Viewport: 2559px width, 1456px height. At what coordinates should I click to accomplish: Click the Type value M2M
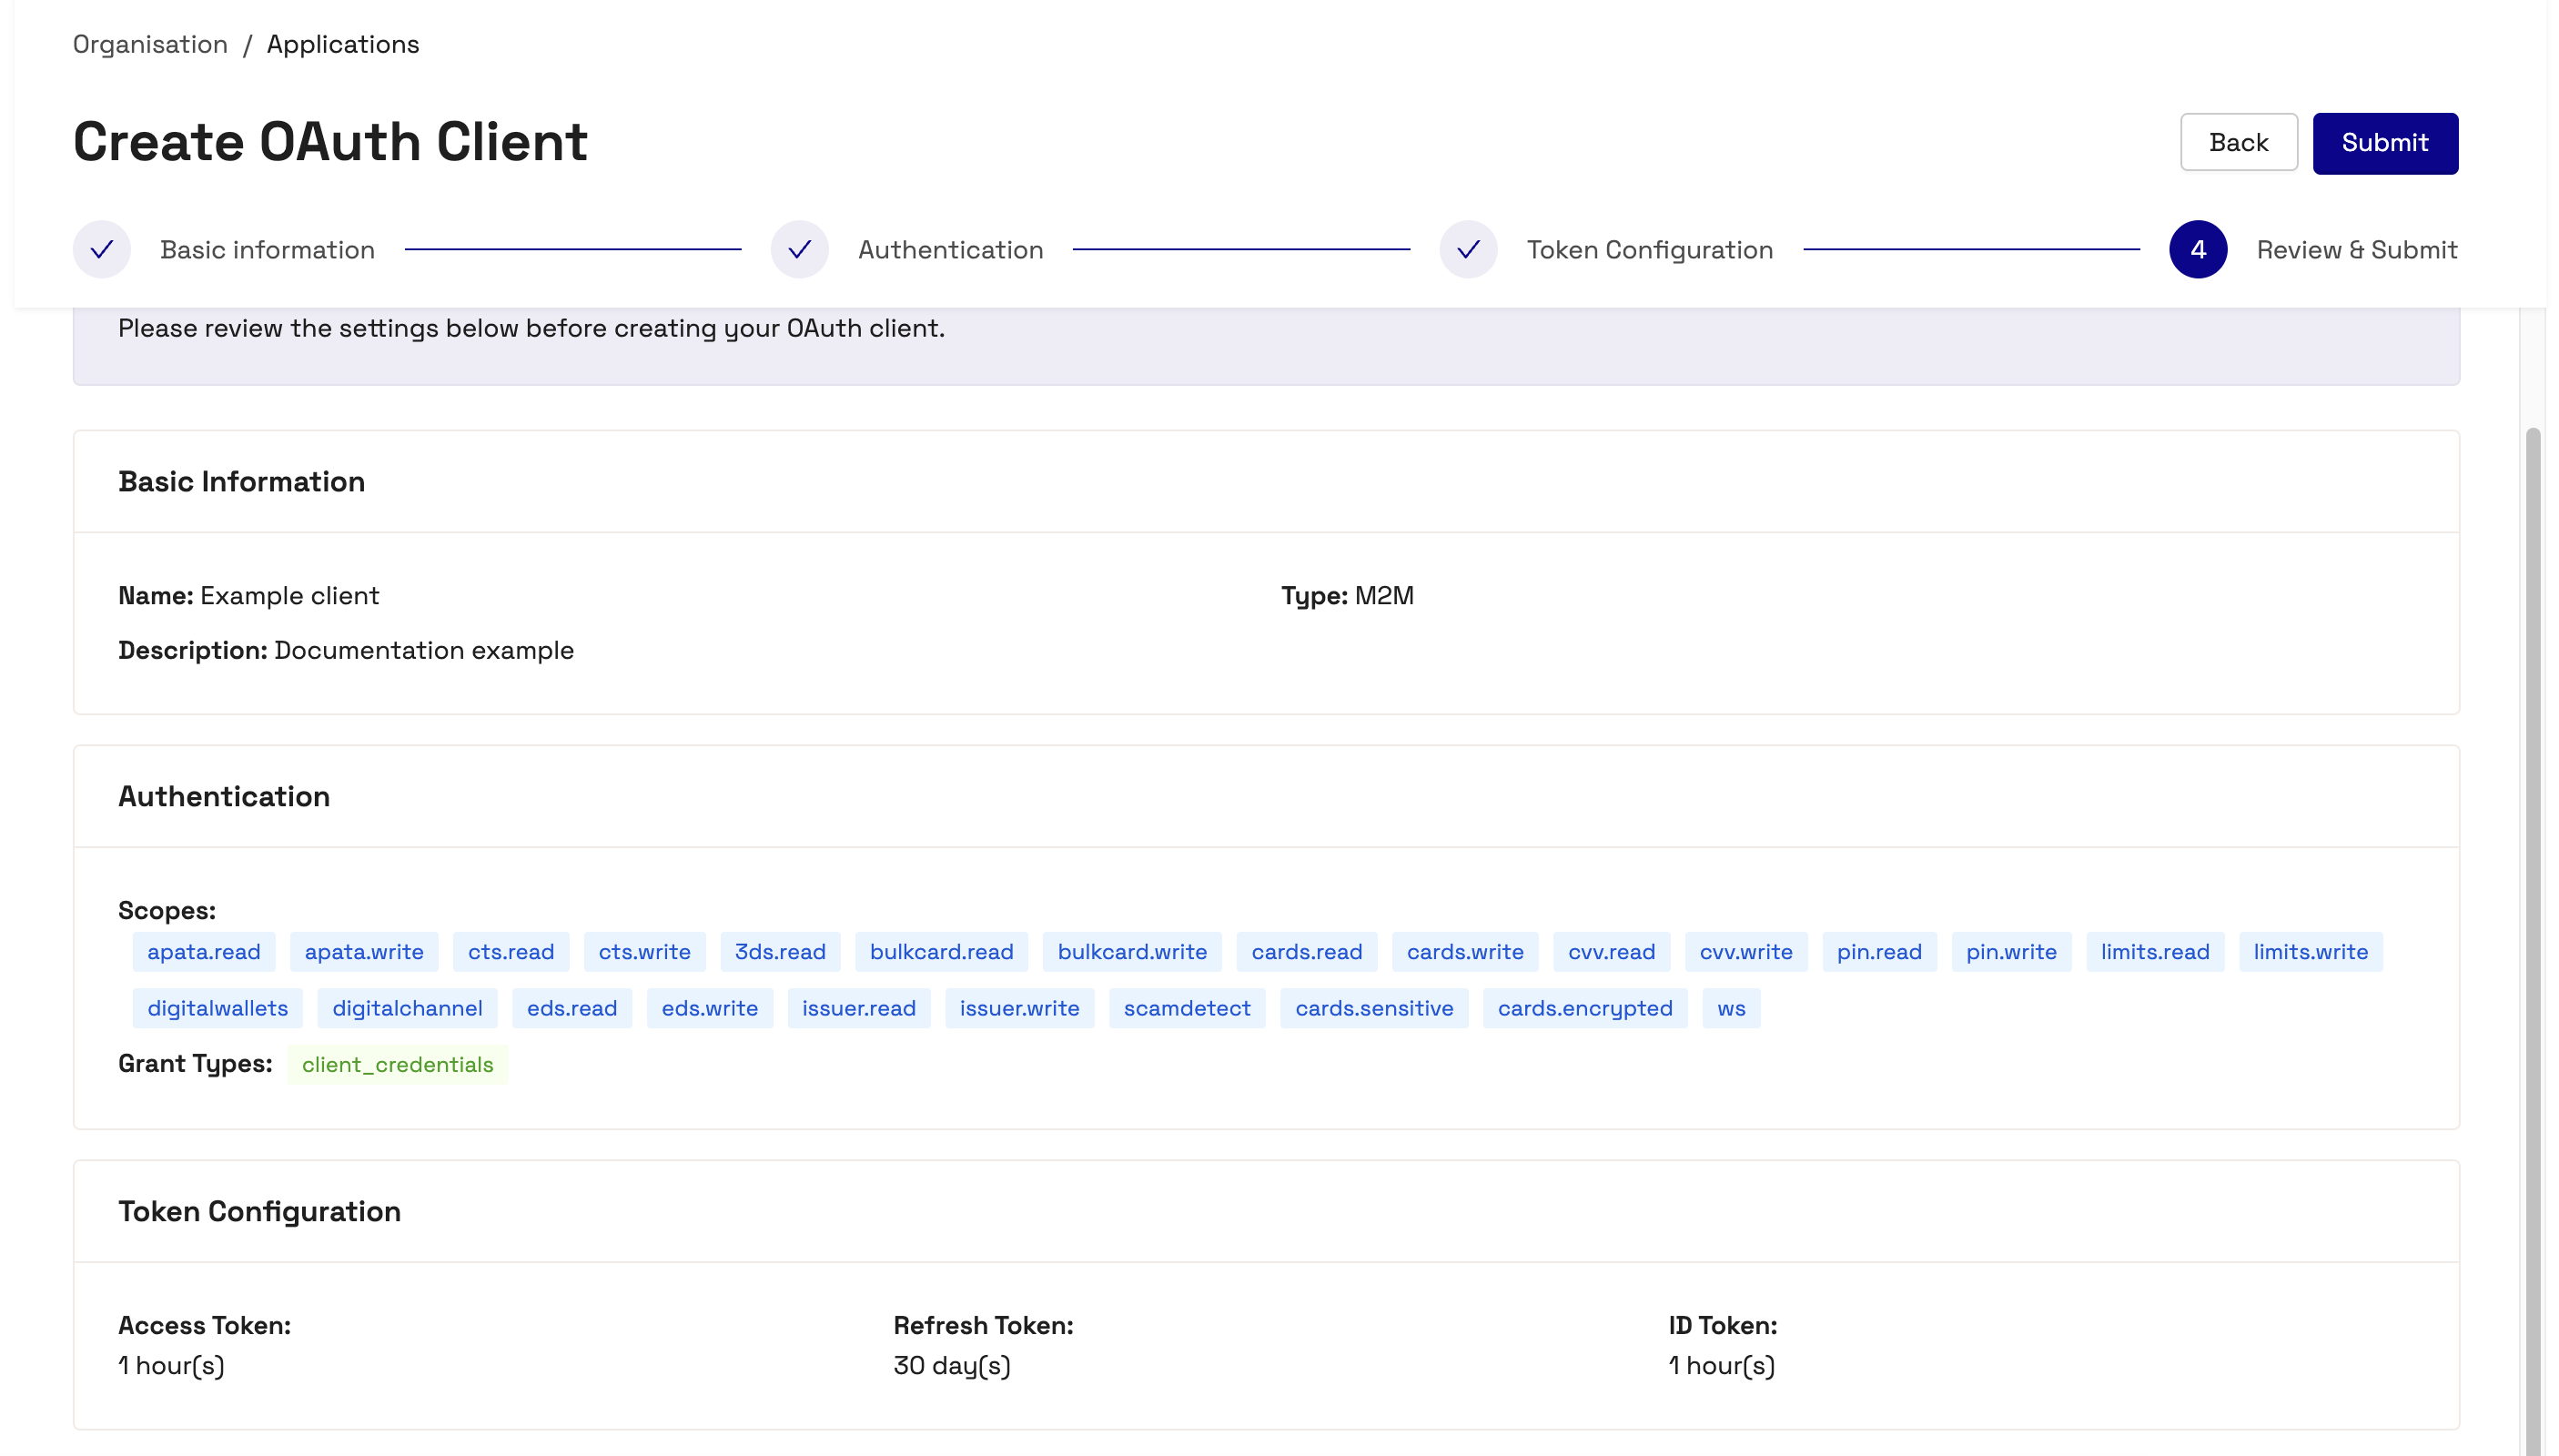[1383, 595]
